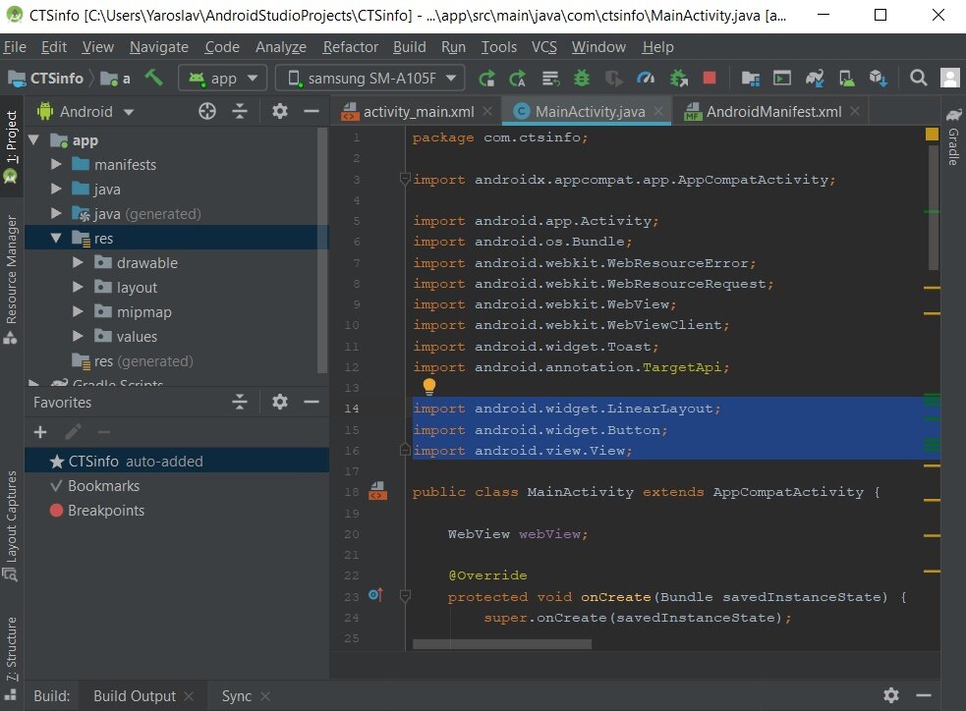Fold the import block at line 3
Screen dimensions: 966x711
click(x=405, y=179)
